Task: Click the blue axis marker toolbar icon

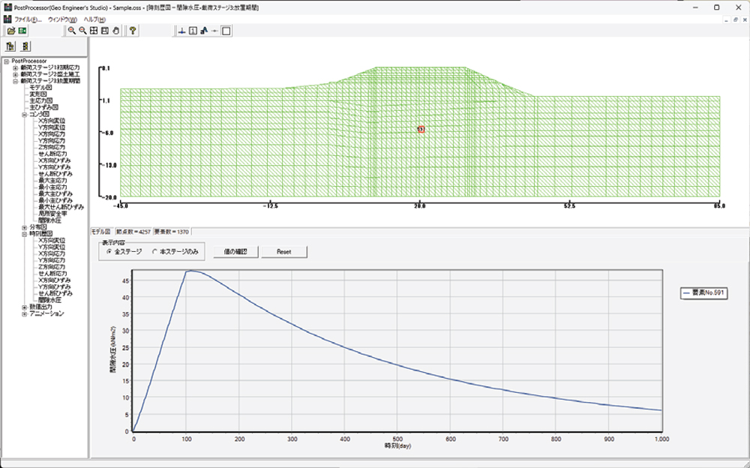Action: [x=181, y=31]
